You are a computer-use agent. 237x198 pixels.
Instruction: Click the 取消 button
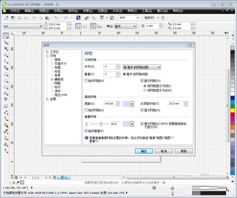[x=164, y=151]
